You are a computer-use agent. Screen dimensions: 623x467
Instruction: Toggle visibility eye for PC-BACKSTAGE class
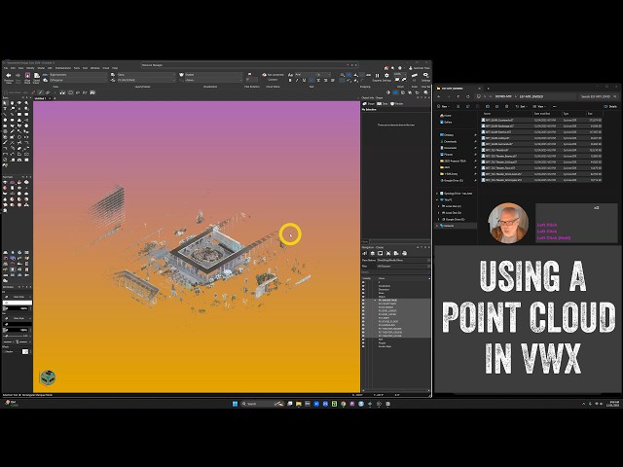(x=363, y=301)
